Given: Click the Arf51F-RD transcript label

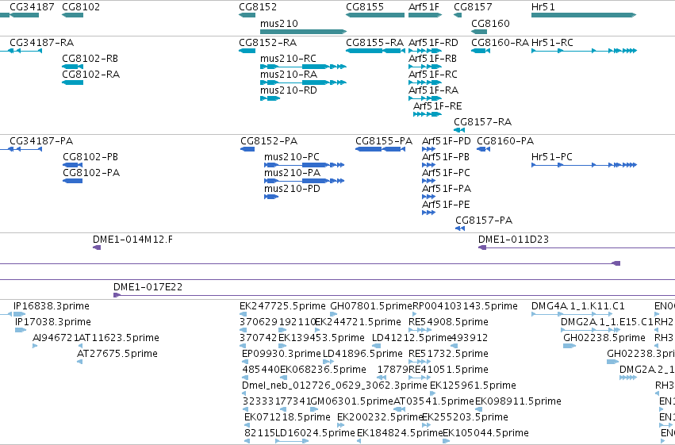Looking at the screenshot, I should point(433,43).
